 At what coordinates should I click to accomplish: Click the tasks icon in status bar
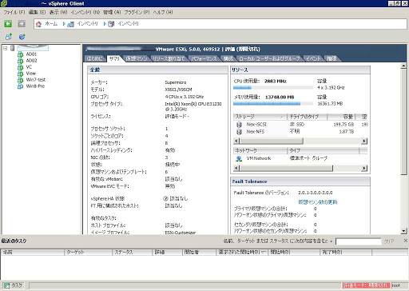tap(6, 285)
